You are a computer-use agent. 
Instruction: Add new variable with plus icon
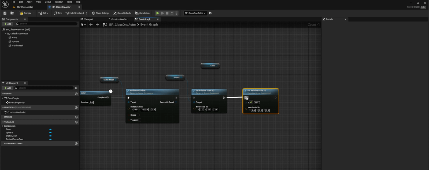[76, 122]
